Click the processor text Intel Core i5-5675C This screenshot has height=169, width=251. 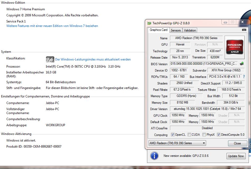[x=83, y=67]
